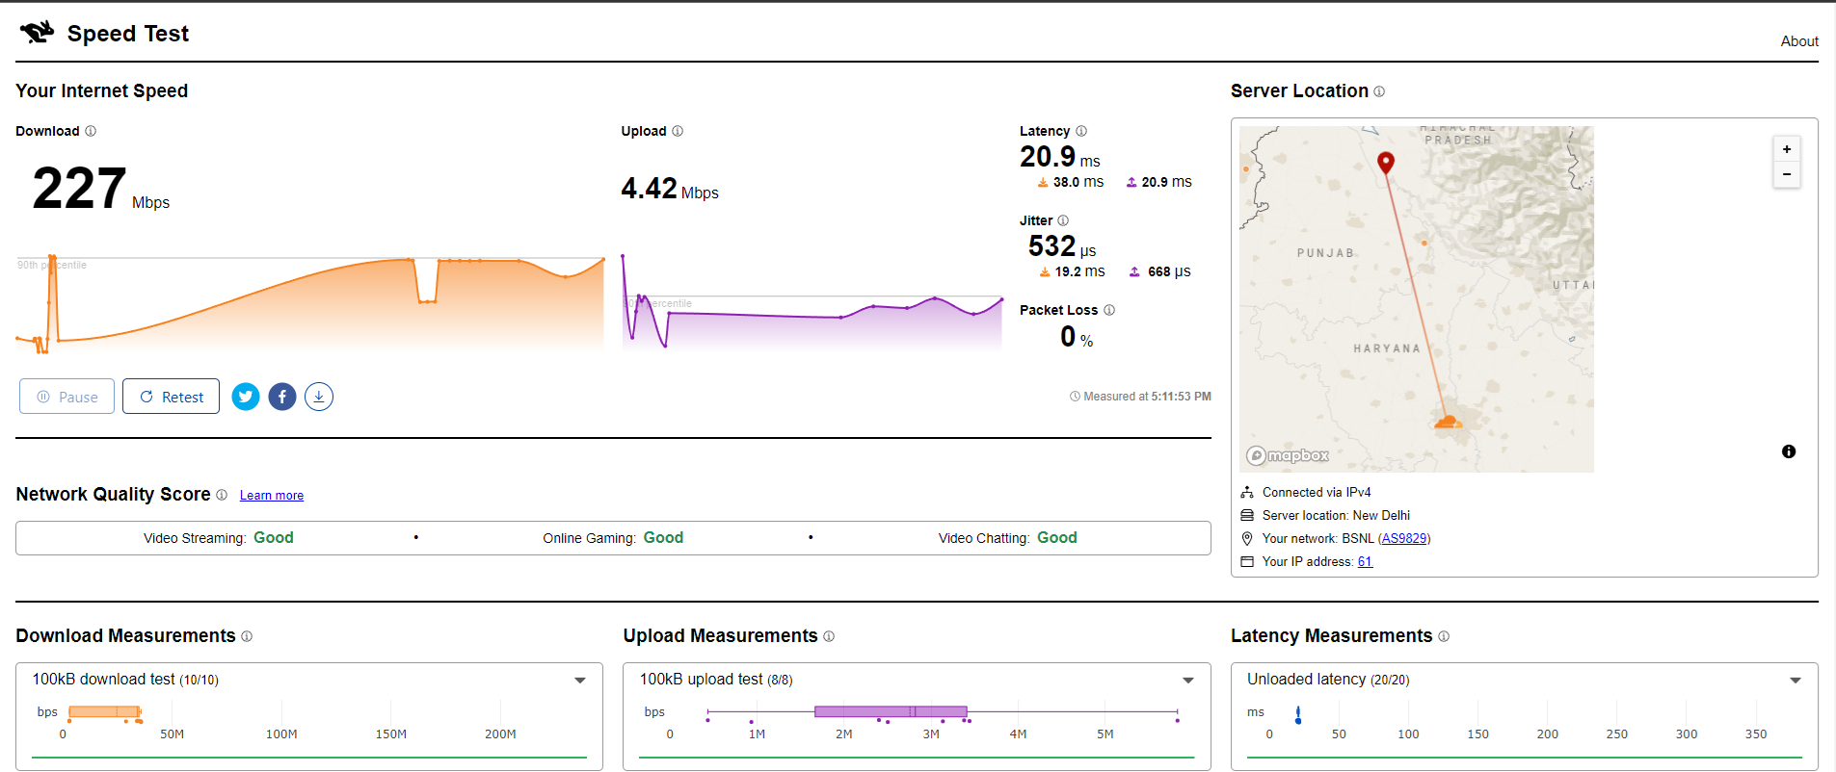Zoom in on the server map
Viewport: 1836px width, 772px height.
[1787, 149]
